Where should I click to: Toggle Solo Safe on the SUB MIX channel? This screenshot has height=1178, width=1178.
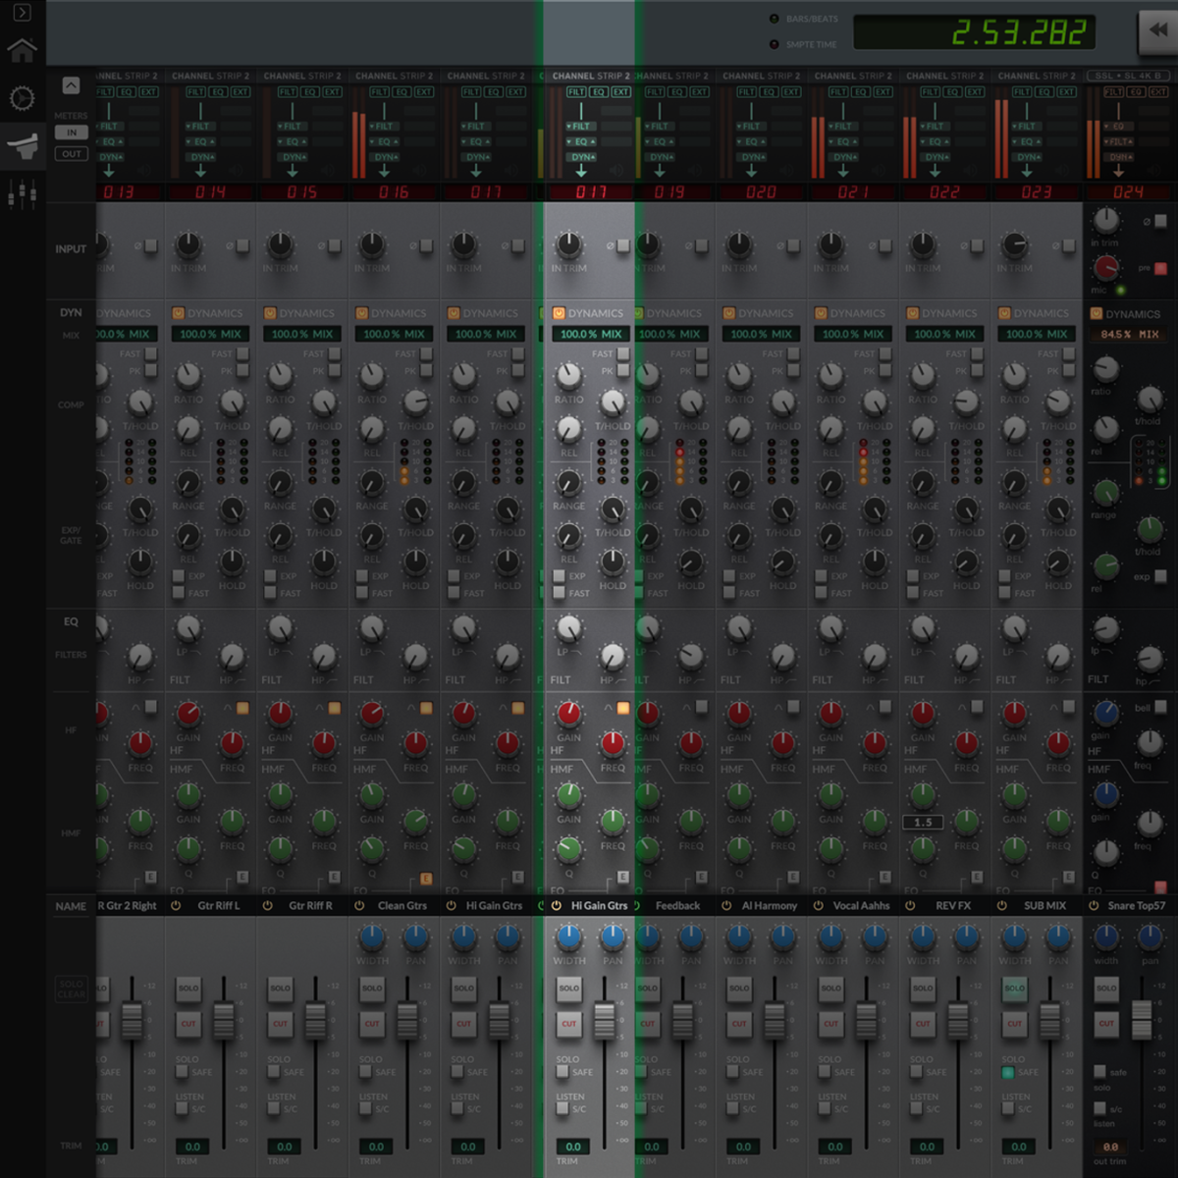pyautogui.click(x=1008, y=1073)
